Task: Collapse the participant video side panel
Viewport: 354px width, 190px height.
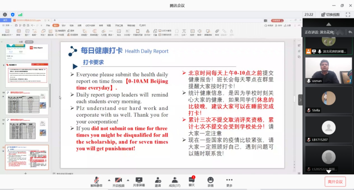Action: [x=300, y=100]
